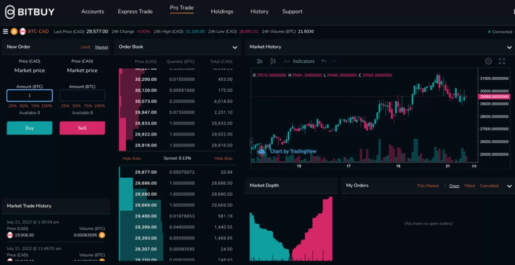Select 25% under the sell amount
The height and width of the screenshot is (265, 515).
click(65, 106)
